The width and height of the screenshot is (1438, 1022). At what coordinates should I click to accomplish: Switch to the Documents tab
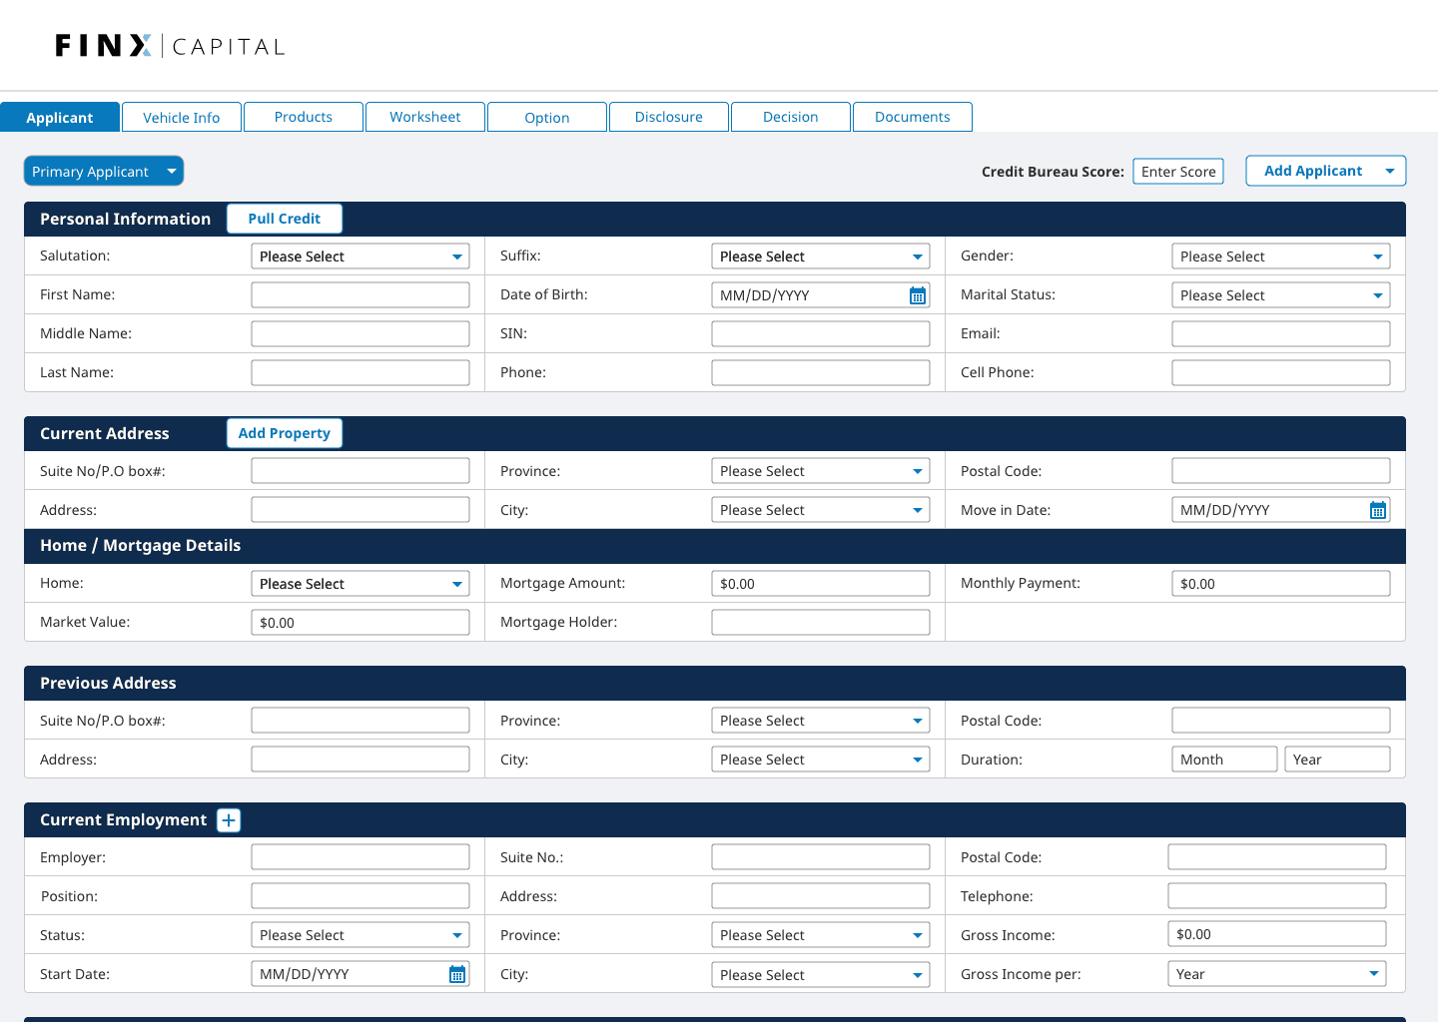[913, 117]
